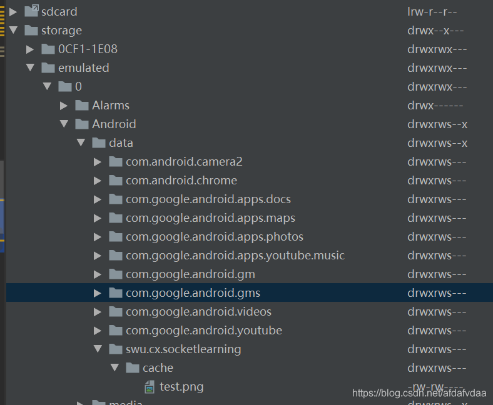Screen dimensions: 493x405
Task: Click the drwxrws--x permission of Android
Action: pos(437,124)
